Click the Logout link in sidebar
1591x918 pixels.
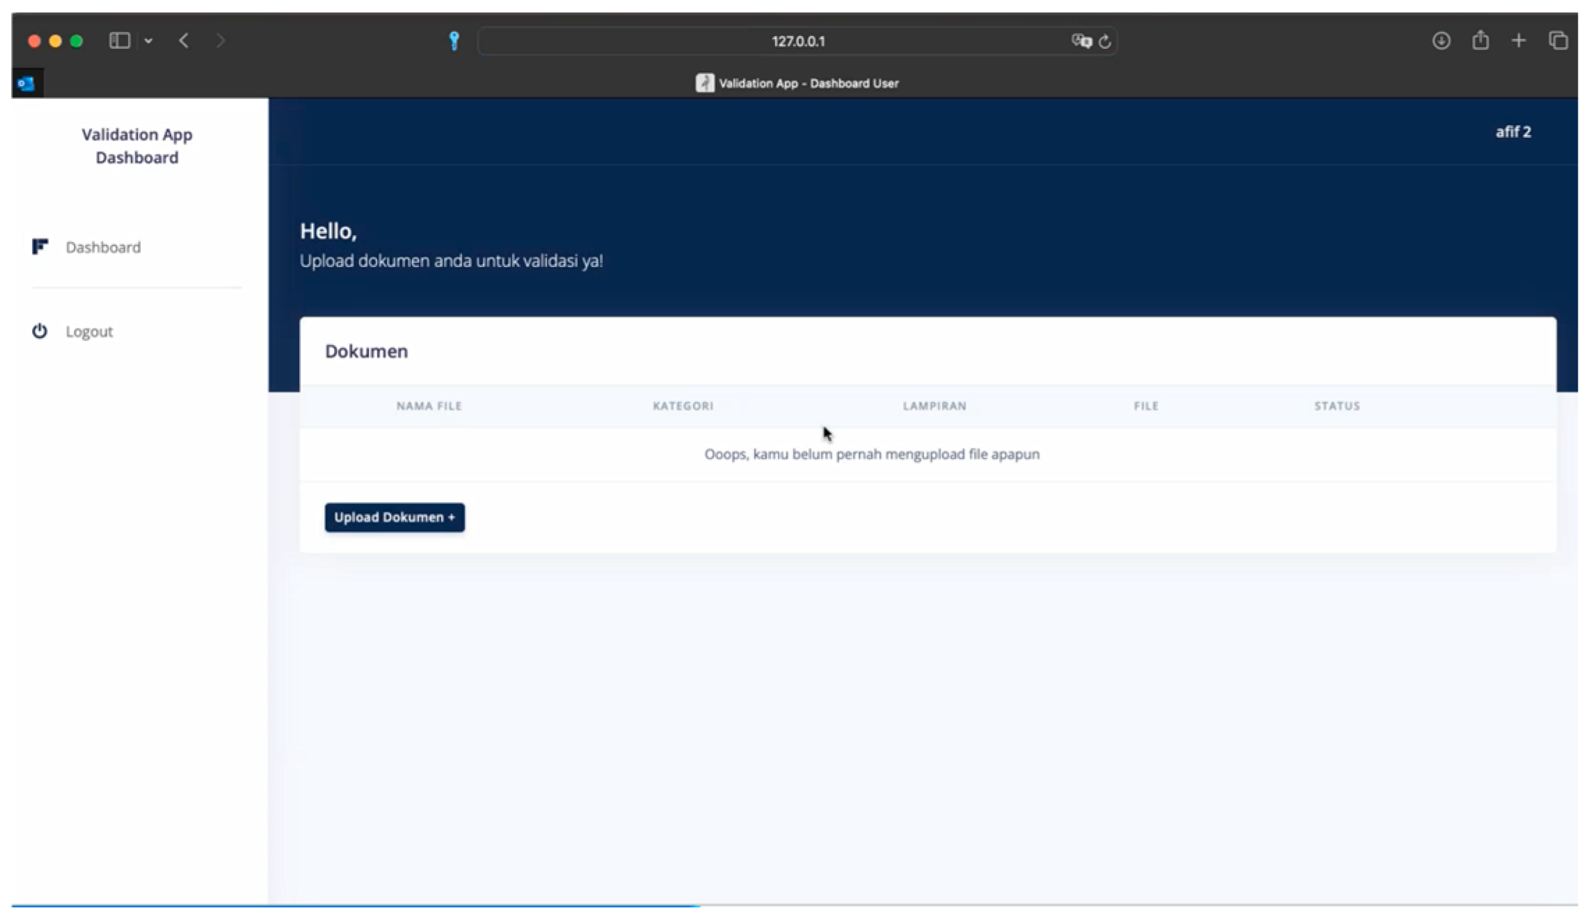(89, 332)
